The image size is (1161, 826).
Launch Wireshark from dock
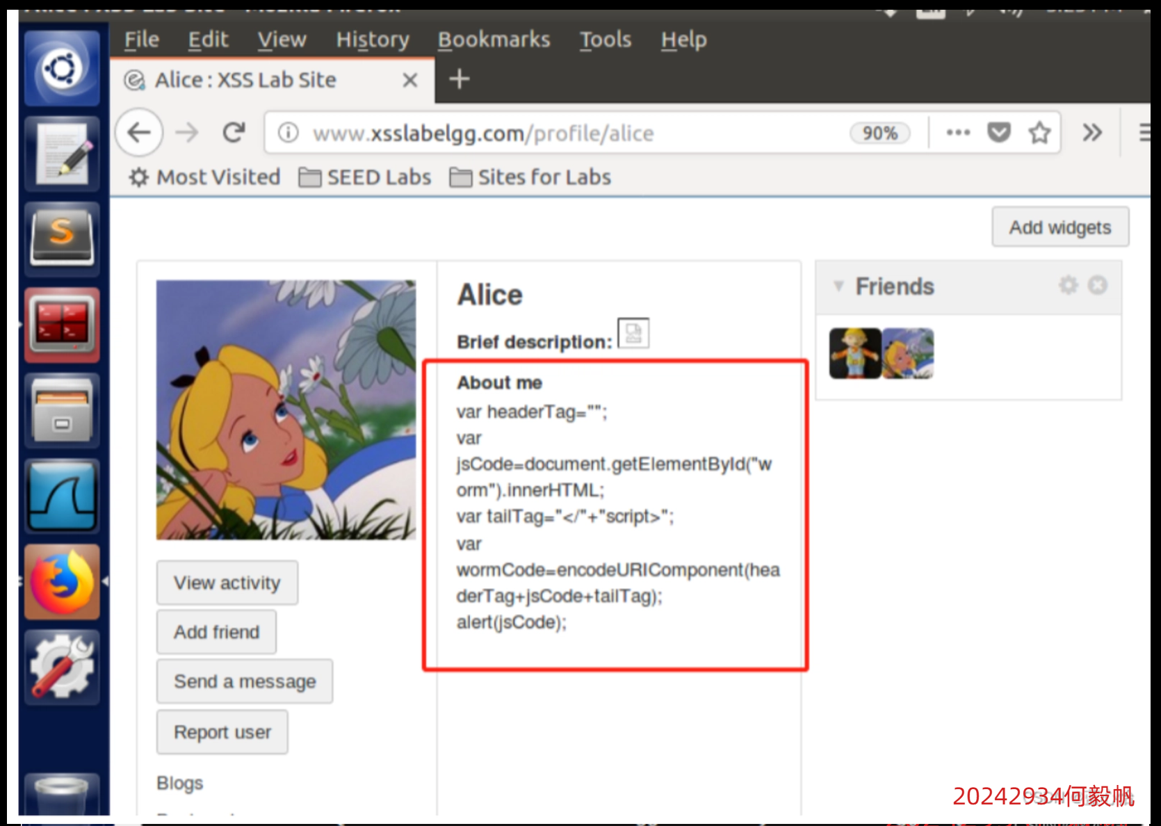(x=62, y=496)
